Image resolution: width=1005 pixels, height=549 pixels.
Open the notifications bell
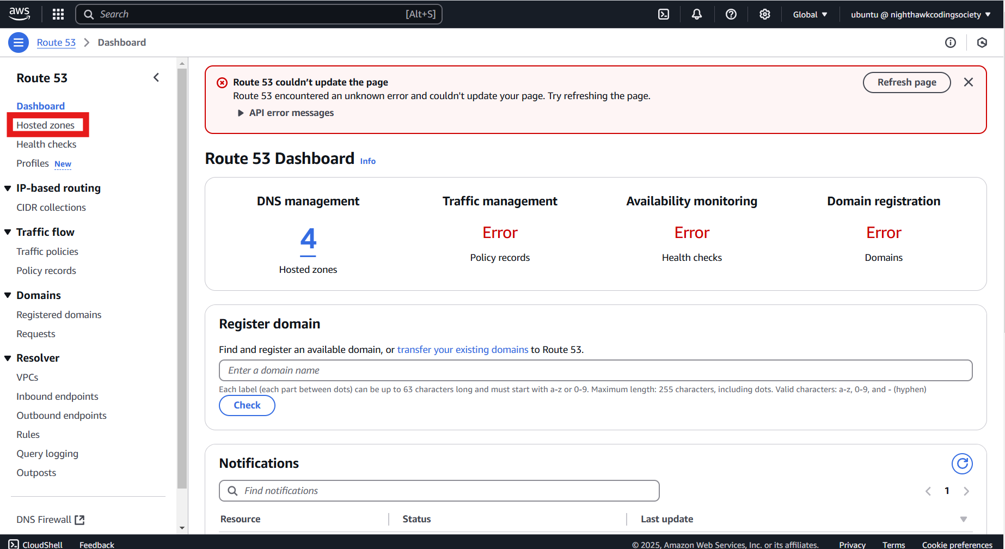pyautogui.click(x=697, y=14)
